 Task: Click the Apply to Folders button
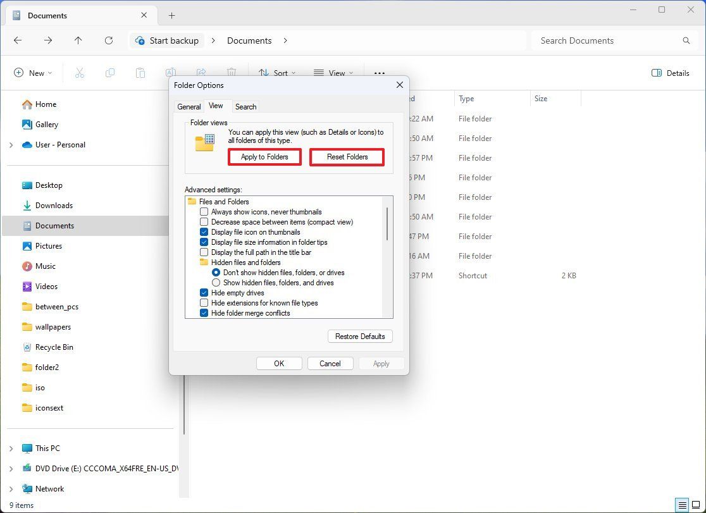tap(264, 157)
